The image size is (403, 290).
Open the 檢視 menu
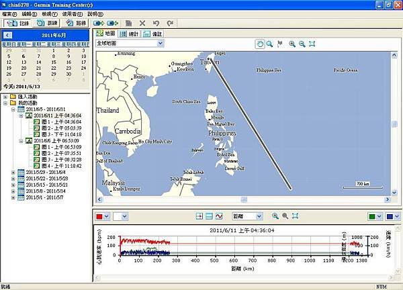pyautogui.click(x=49, y=14)
